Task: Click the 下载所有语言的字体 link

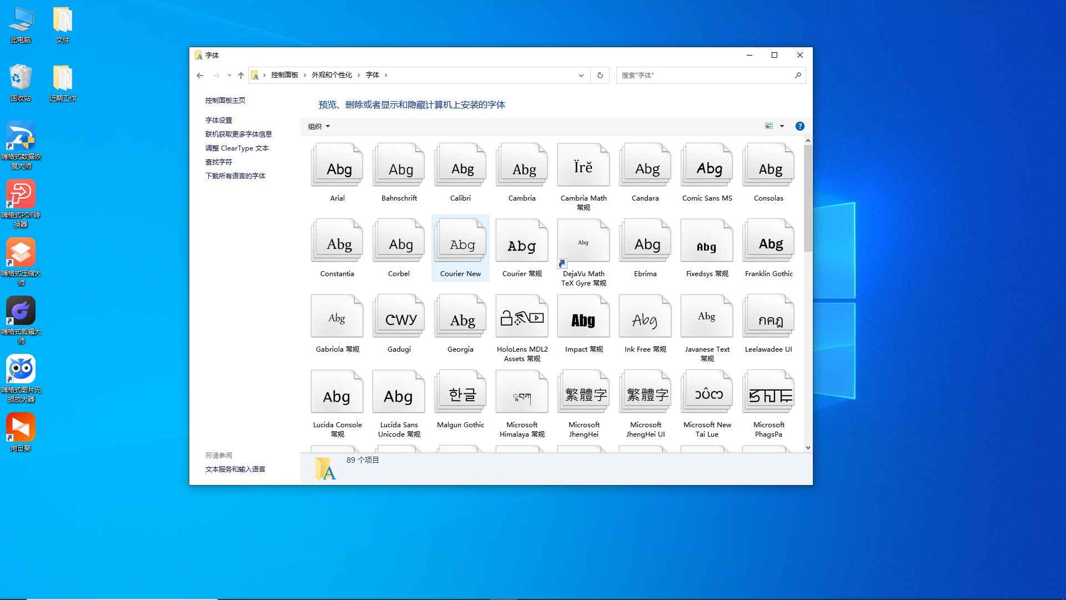Action: [x=235, y=176]
